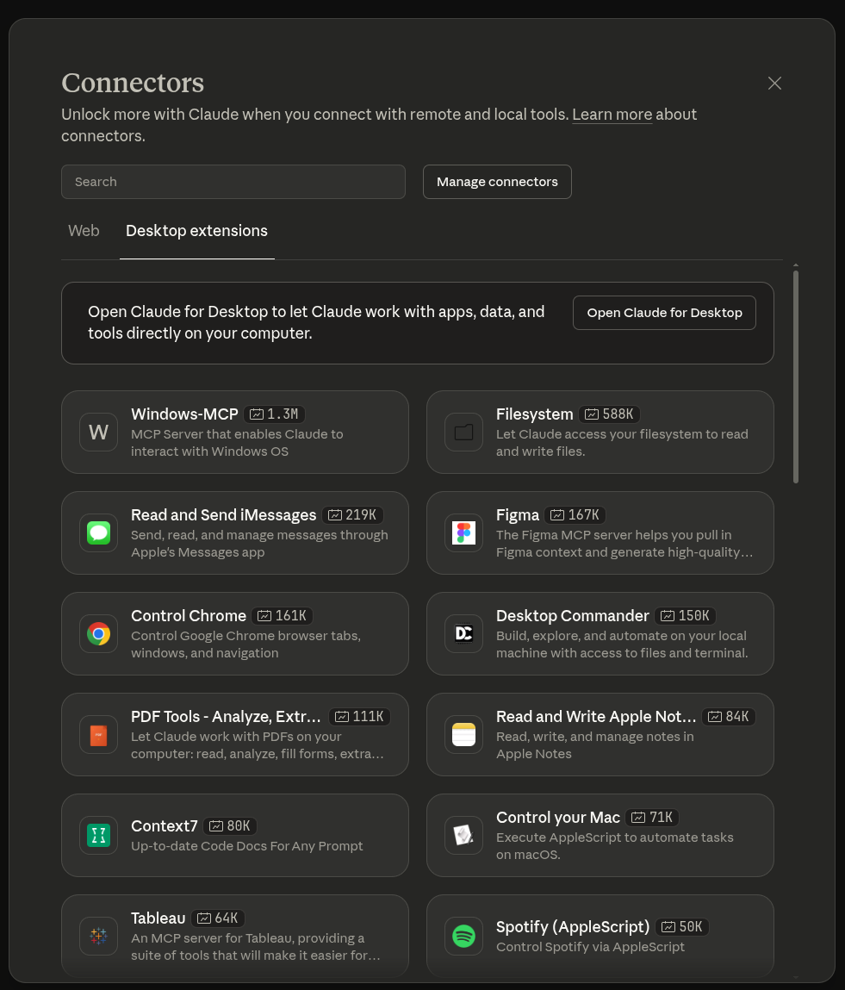The width and height of the screenshot is (845, 990).
Task: Click the connectors list scrollbar
Action: [795, 377]
